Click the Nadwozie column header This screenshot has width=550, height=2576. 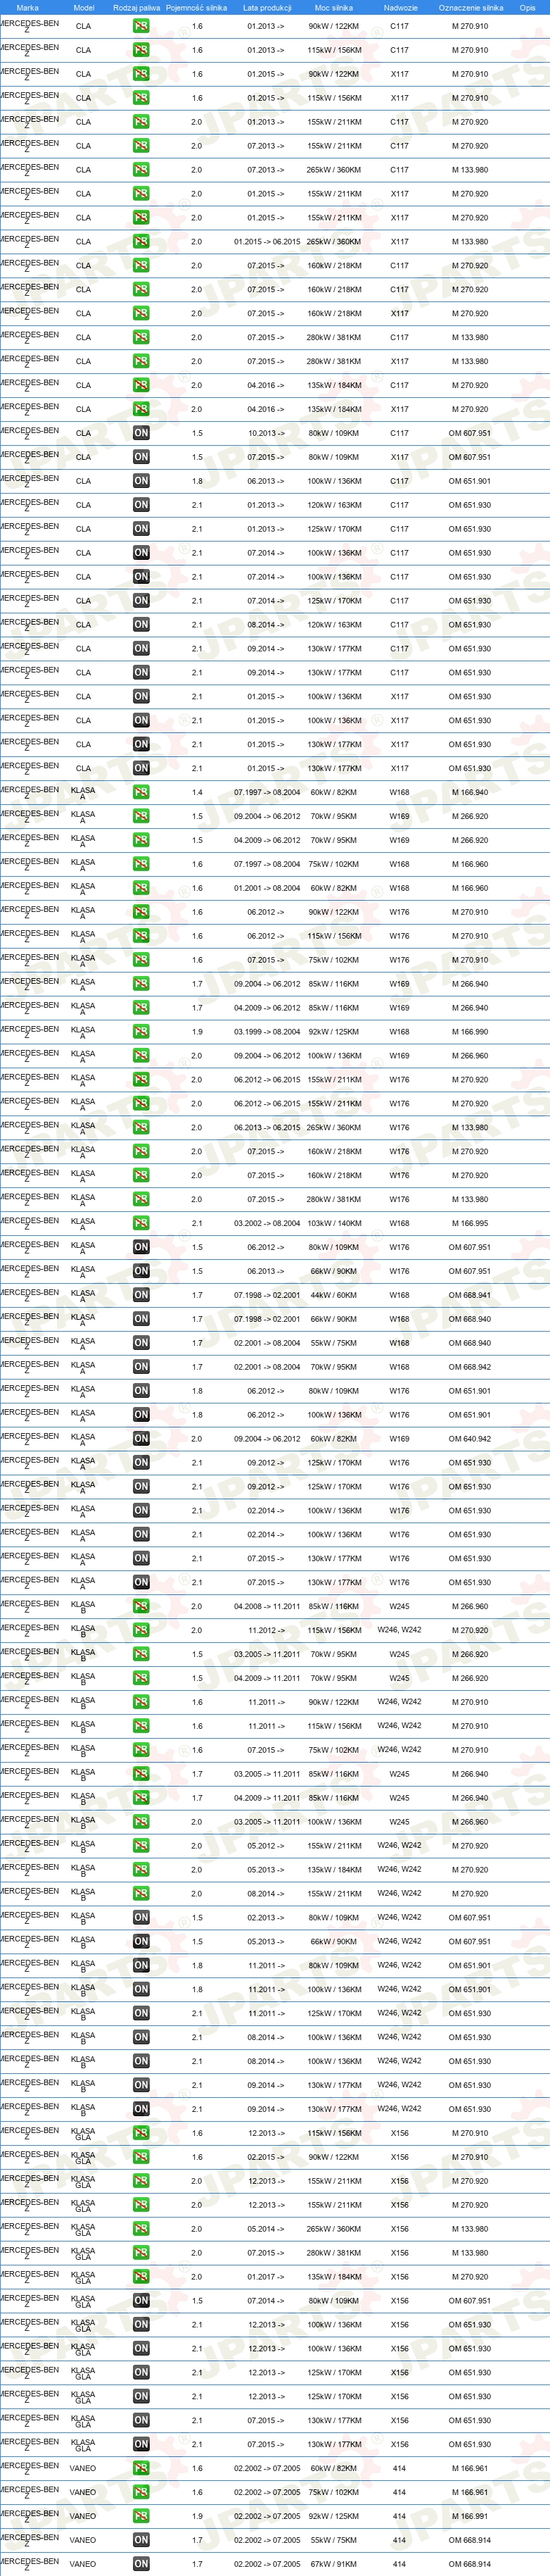point(400,7)
